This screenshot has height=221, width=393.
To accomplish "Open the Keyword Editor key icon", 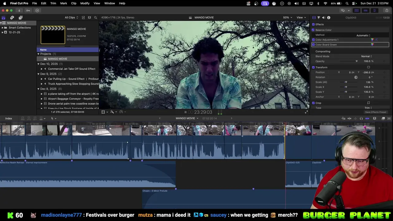I will (x=28, y=10).
